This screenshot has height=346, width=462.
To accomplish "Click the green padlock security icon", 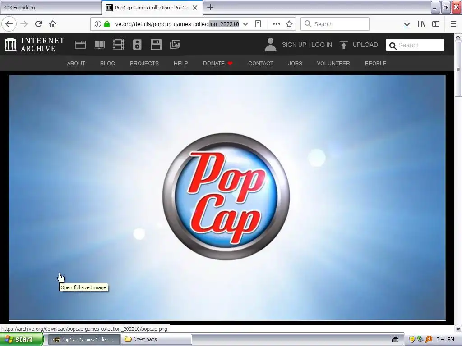I will tap(107, 24).
